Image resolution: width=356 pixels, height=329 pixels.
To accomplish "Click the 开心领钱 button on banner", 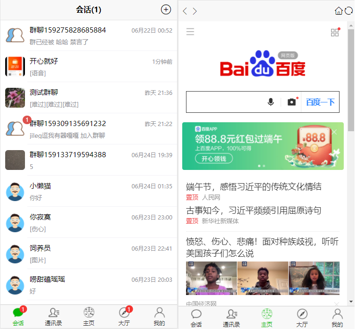I will click(x=214, y=159).
